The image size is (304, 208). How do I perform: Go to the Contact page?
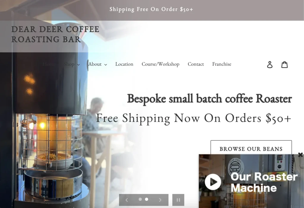196,64
